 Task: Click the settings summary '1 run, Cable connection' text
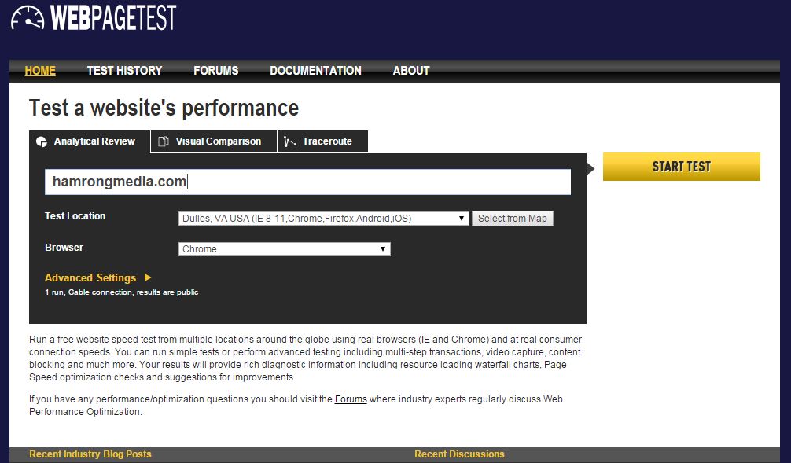[122, 292]
